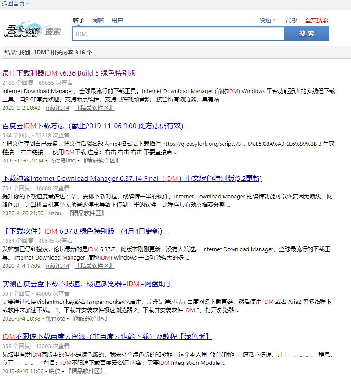Open author miqi1314 on the 2020-2-2 post
Viewport: 351px width, 386px height.
(58, 108)
